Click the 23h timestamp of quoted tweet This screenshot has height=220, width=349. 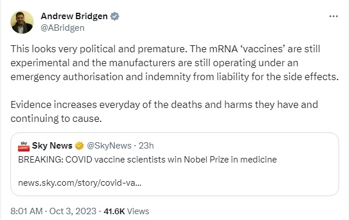point(146,146)
